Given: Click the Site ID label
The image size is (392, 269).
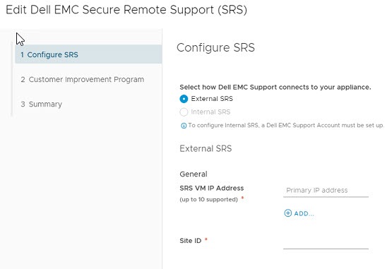Looking at the screenshot, I should 190,241.
